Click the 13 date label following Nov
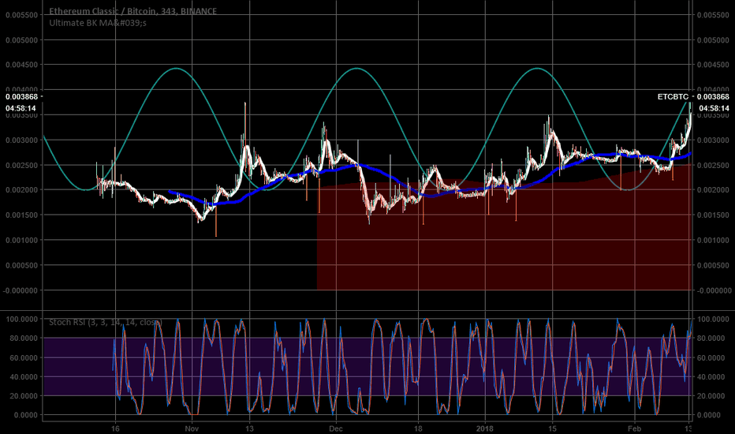735x434 pixels. 249,428
